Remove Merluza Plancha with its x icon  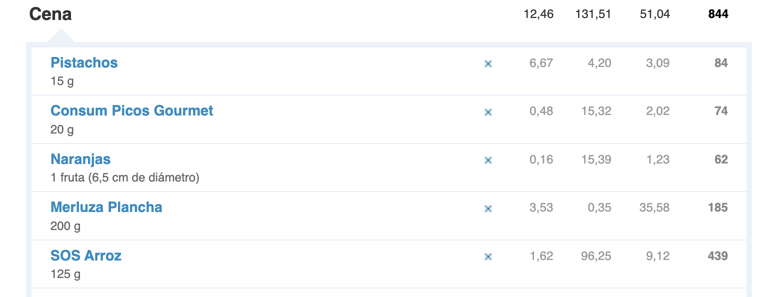[x=488, y=208]
